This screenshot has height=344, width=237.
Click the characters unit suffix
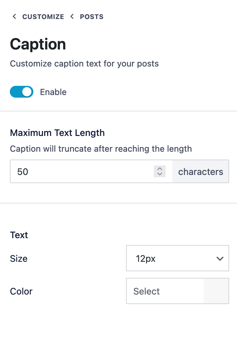click(x=200, y=171)
